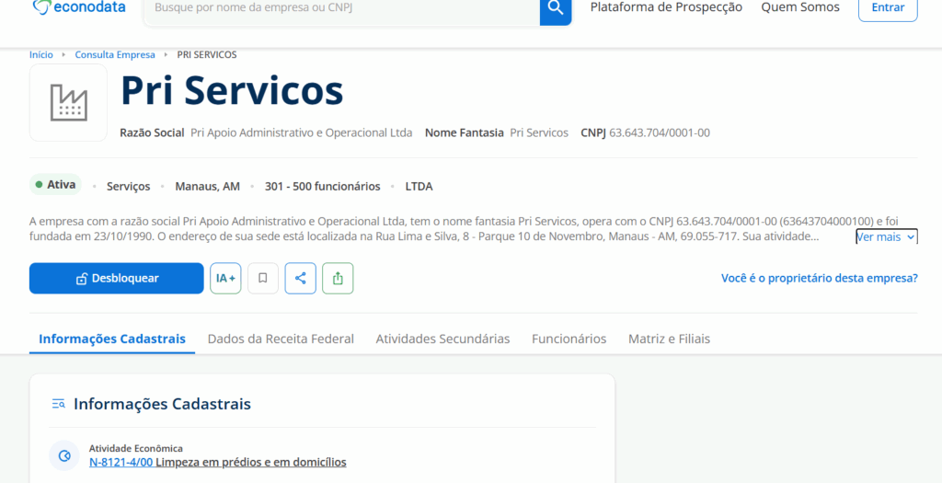Click the share icon button
Viewport: 942px width, 483px height.
tap(300, 278)
